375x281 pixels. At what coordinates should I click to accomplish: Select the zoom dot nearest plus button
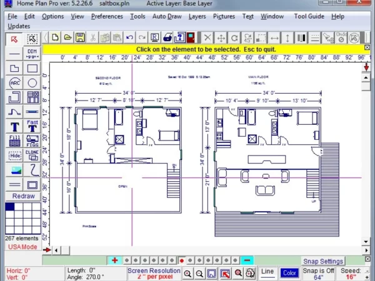[x=127, y=260]
